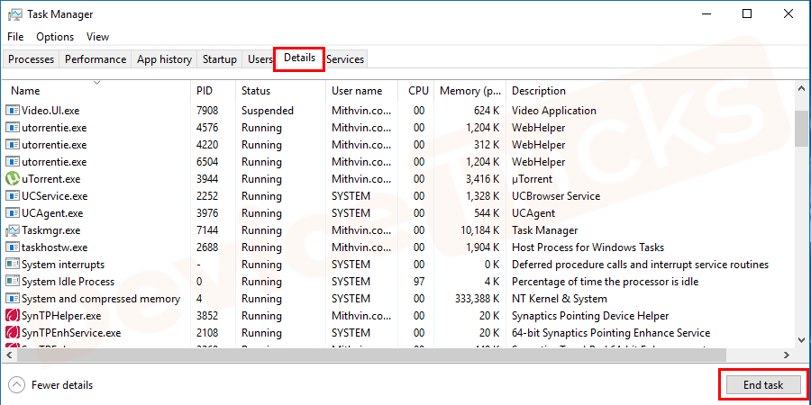This screenshot has width=811, height=405.
Task: Click icon of utorrentie.exe with PID 4576
Action: click(12, 128)
